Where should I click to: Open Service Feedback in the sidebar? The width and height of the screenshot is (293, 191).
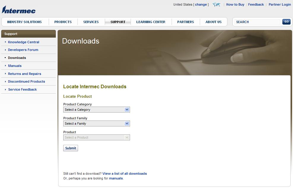coord(23,89)
